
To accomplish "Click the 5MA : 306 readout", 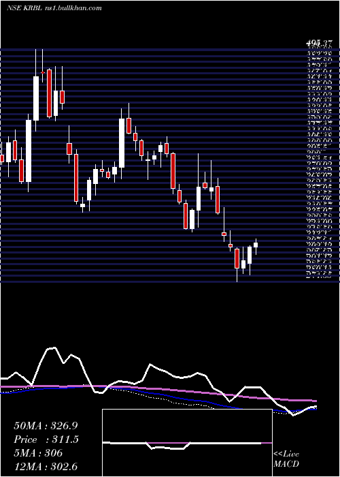I will coord(38,453).
